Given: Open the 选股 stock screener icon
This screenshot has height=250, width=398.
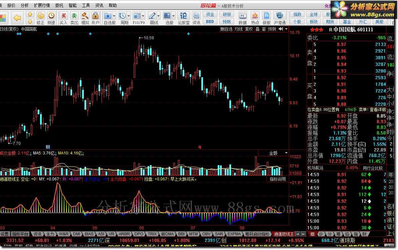Looking at the screenshot, I should coord(167,16).
